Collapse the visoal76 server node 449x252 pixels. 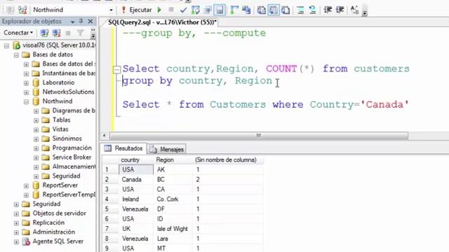pyautogui.click(x=6, y=45)
